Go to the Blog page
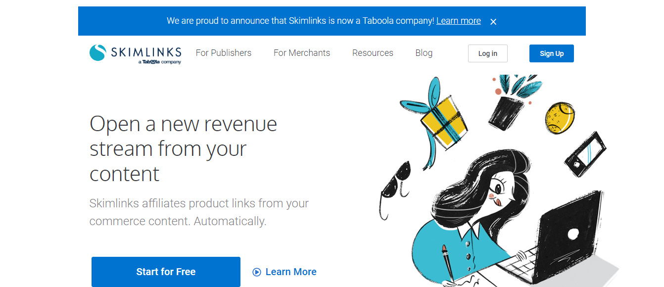Image resolution: width=664 pixels, height=287 pixels. [424, 53]
